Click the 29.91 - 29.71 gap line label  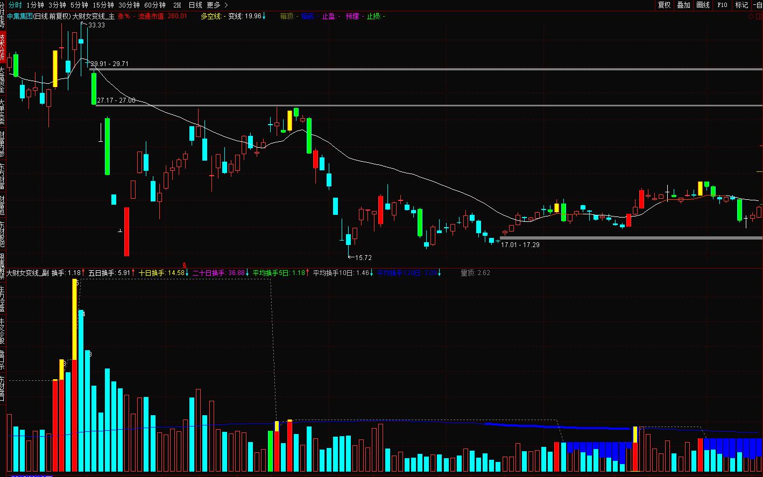click(x=110, y=64)
